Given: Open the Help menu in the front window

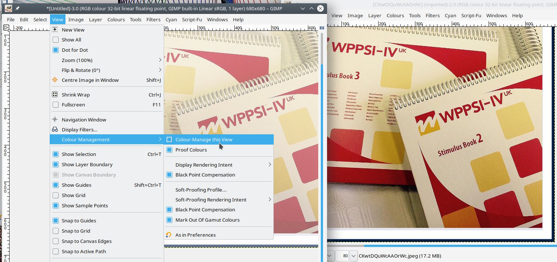Looking at the screenshot, I should tap(238, 19).
